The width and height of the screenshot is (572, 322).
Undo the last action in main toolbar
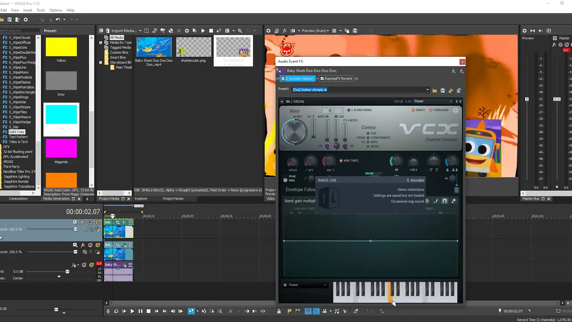[58, 20]
